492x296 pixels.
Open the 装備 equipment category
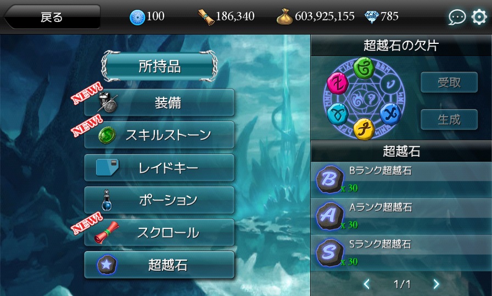[x=159, y=103]
